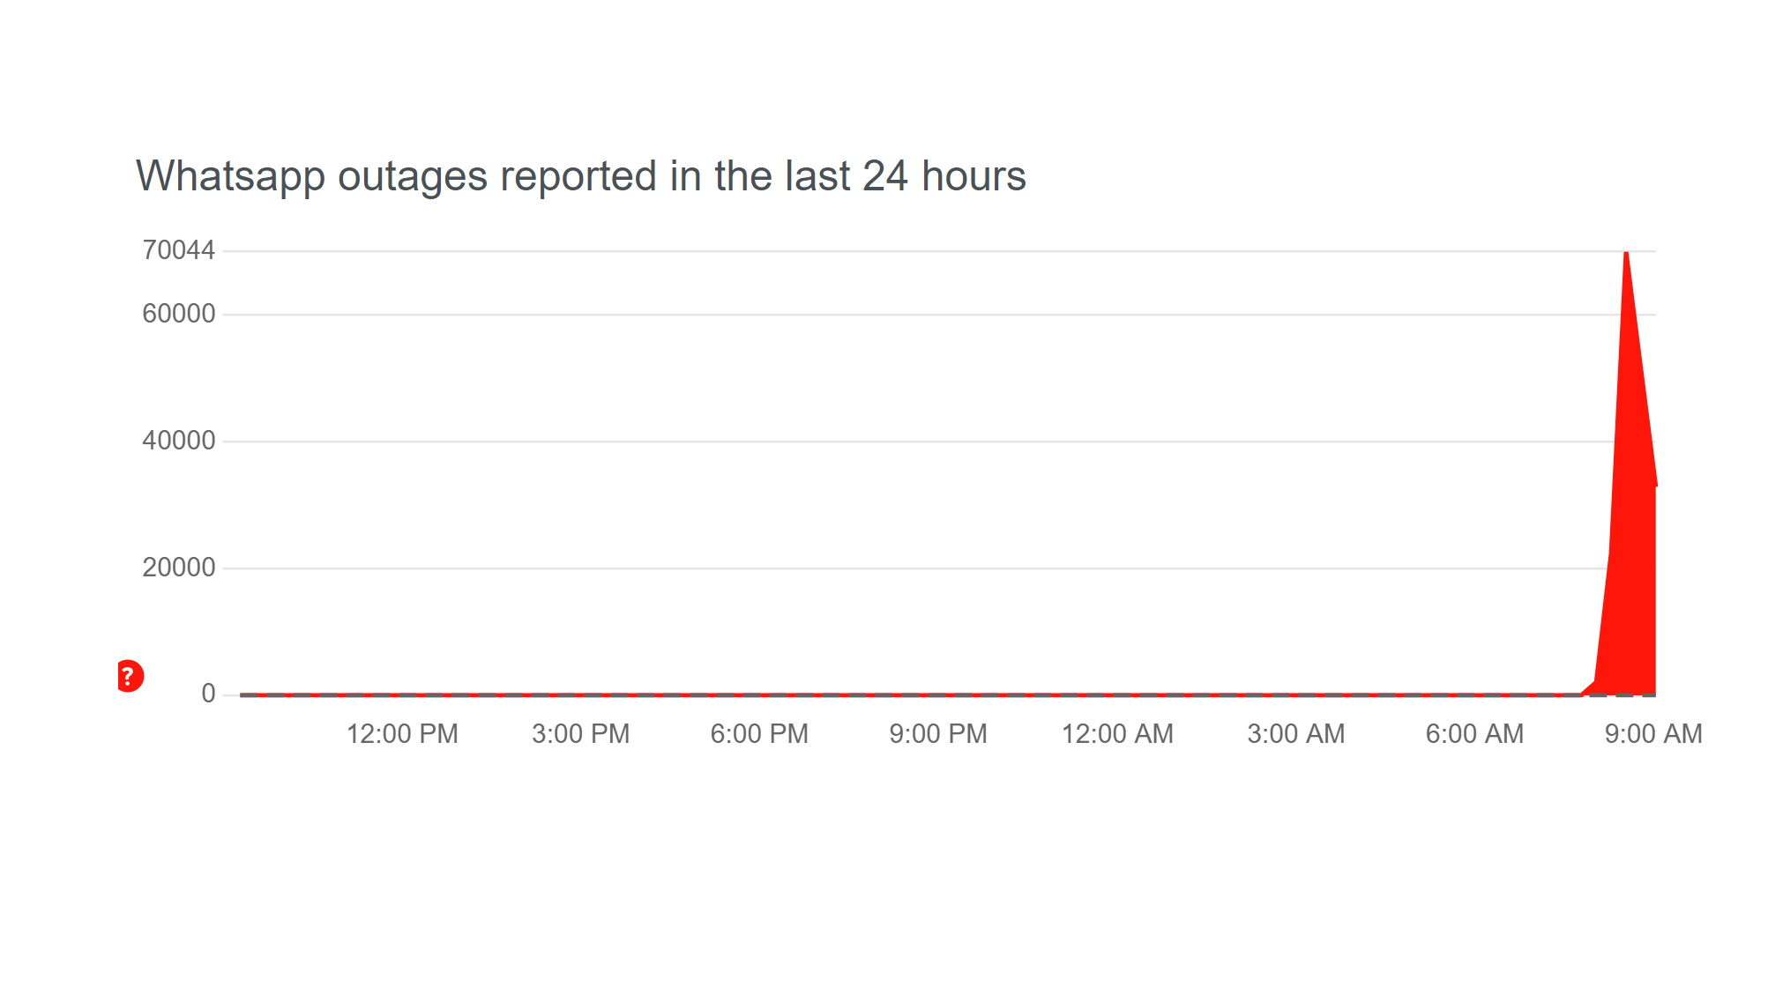Click the 6:00 AM time axis label
This screenshot has height=1002, width=1783.
pos(1469,731)
